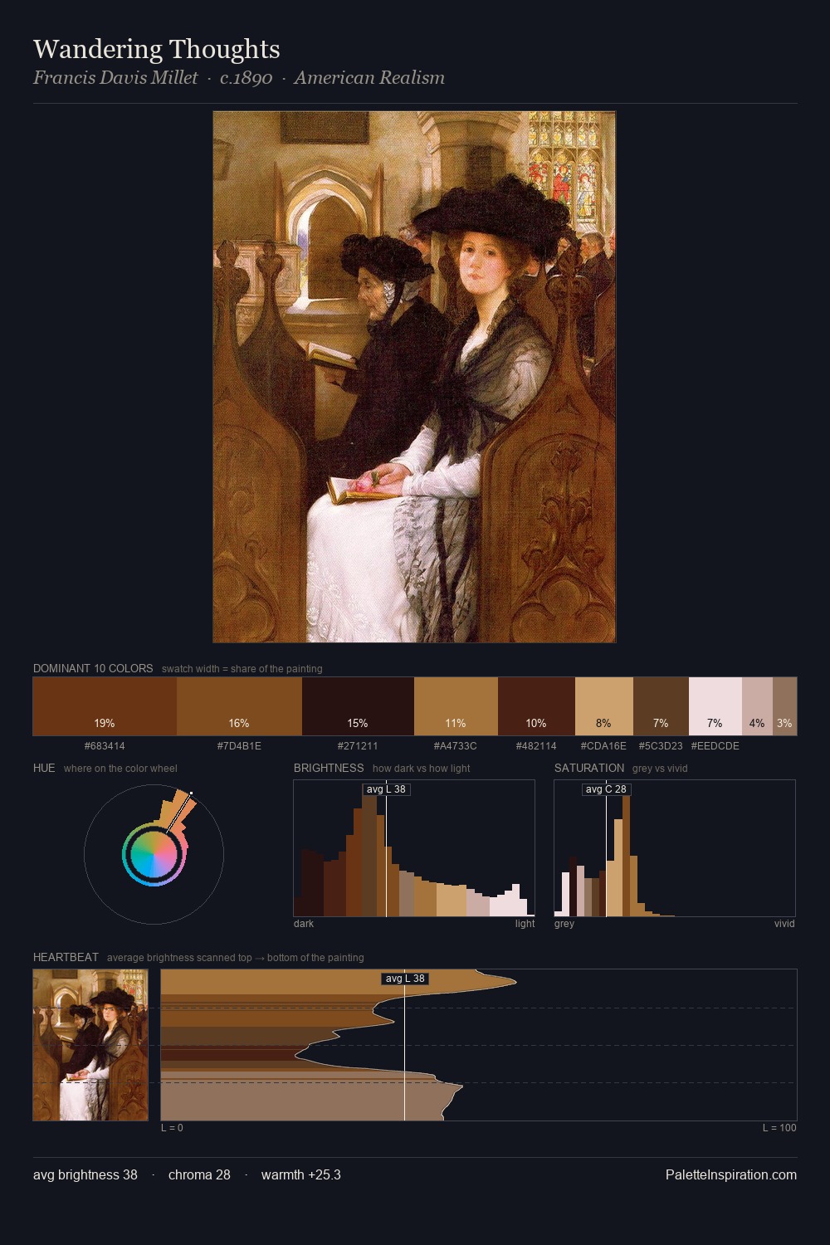Click the 'avg C 28' saturation label
Image resolution: width=830 pixels, height=1245 pixels.
click(x=606, y=789)
